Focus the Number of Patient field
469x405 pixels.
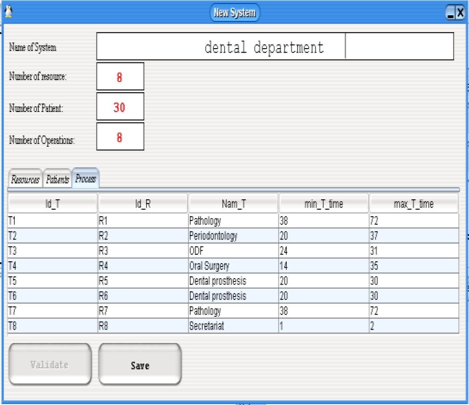[x=120, y=107]
